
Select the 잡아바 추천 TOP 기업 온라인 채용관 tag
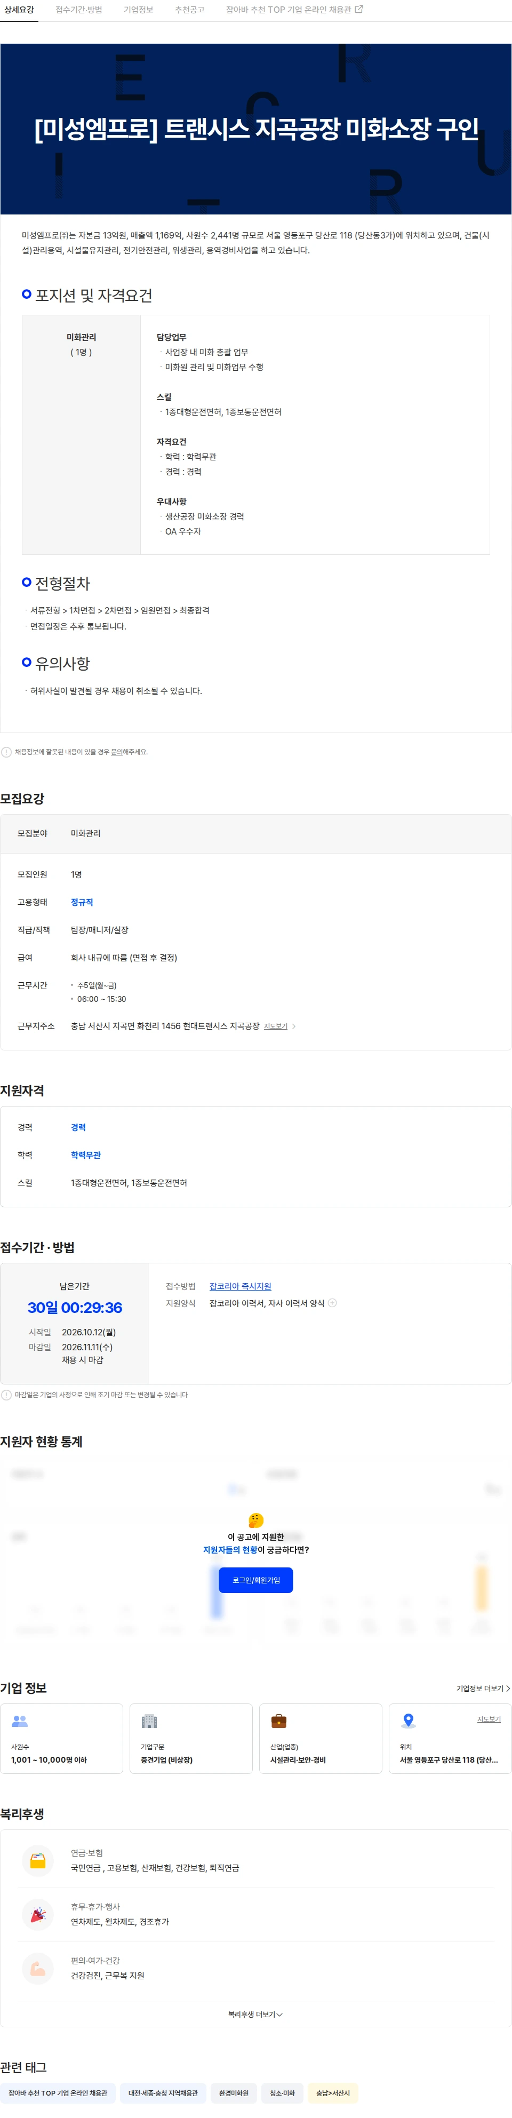click(x=58, y=2093)
